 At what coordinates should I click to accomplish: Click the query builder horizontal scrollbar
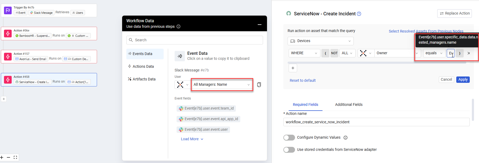coord(377,63)
